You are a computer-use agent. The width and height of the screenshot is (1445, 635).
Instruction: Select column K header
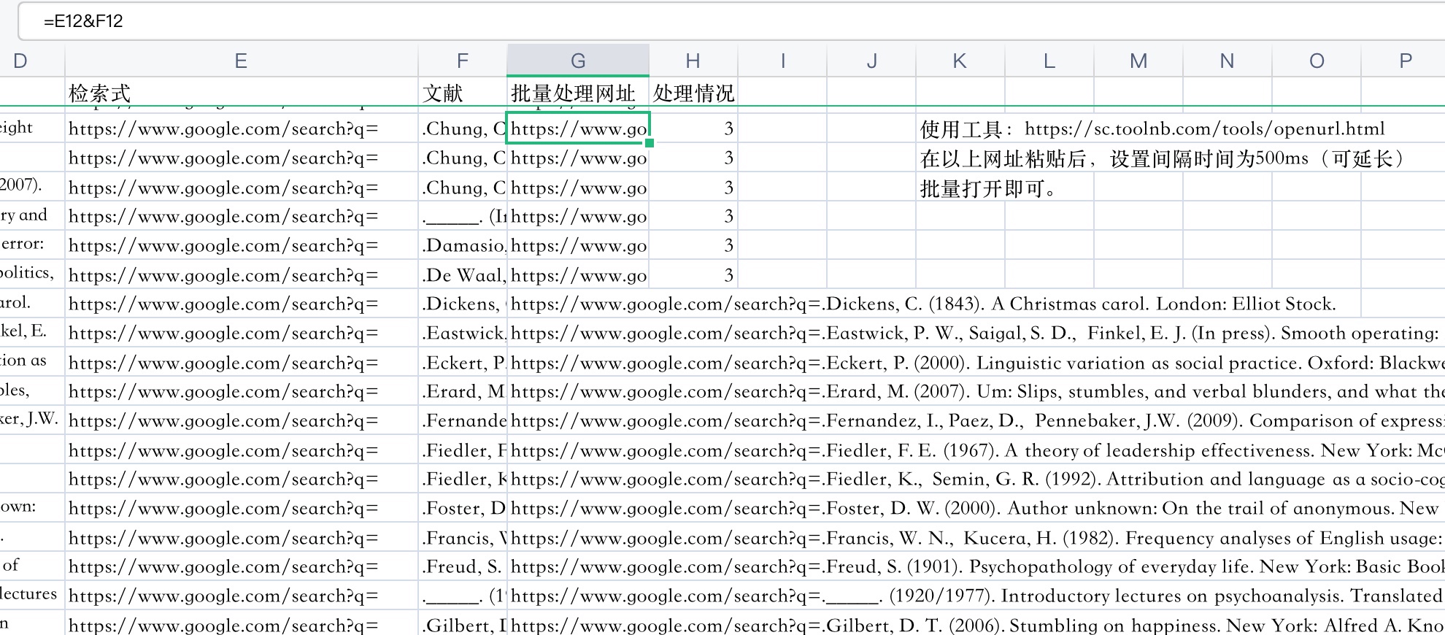point(960,61)
